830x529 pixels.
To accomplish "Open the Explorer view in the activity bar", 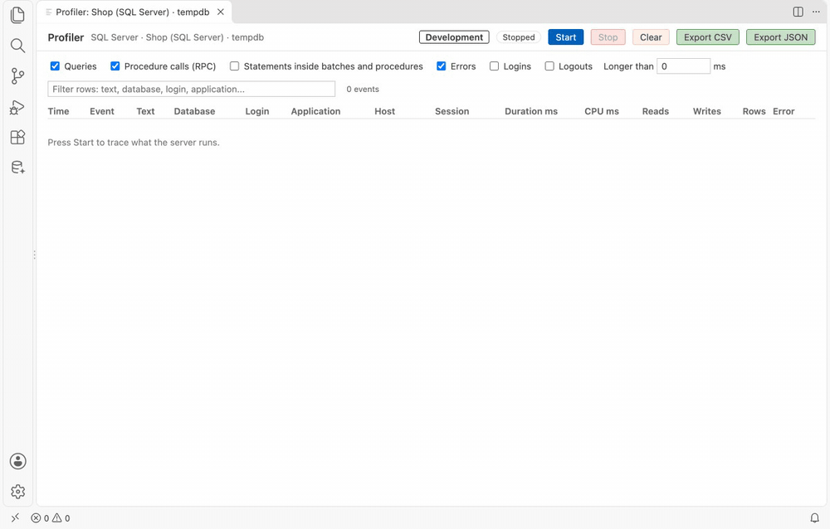I will coord(17,15).
